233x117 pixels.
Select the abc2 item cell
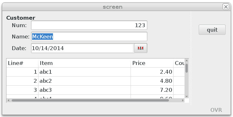click(84, 81)
